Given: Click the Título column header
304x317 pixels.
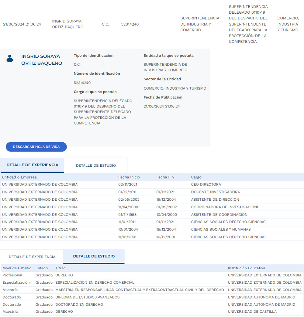Looking at the screenshot, I should (60, 268).
